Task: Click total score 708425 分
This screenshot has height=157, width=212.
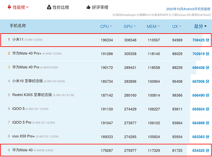Action: 201,40
